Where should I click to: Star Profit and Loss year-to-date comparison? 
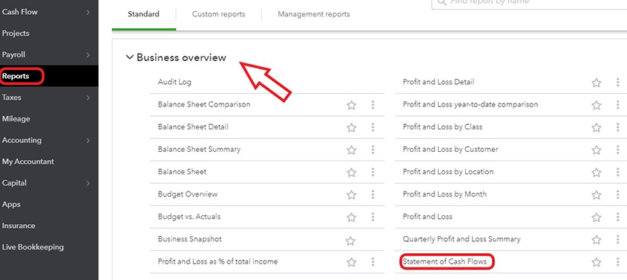596,105
